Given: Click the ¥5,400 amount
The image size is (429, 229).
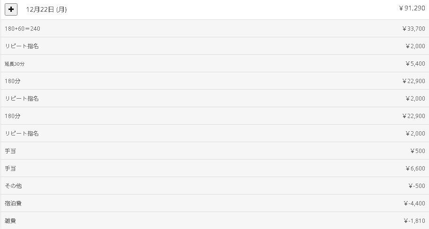Looking at the screenshot, I should (415, 64).
